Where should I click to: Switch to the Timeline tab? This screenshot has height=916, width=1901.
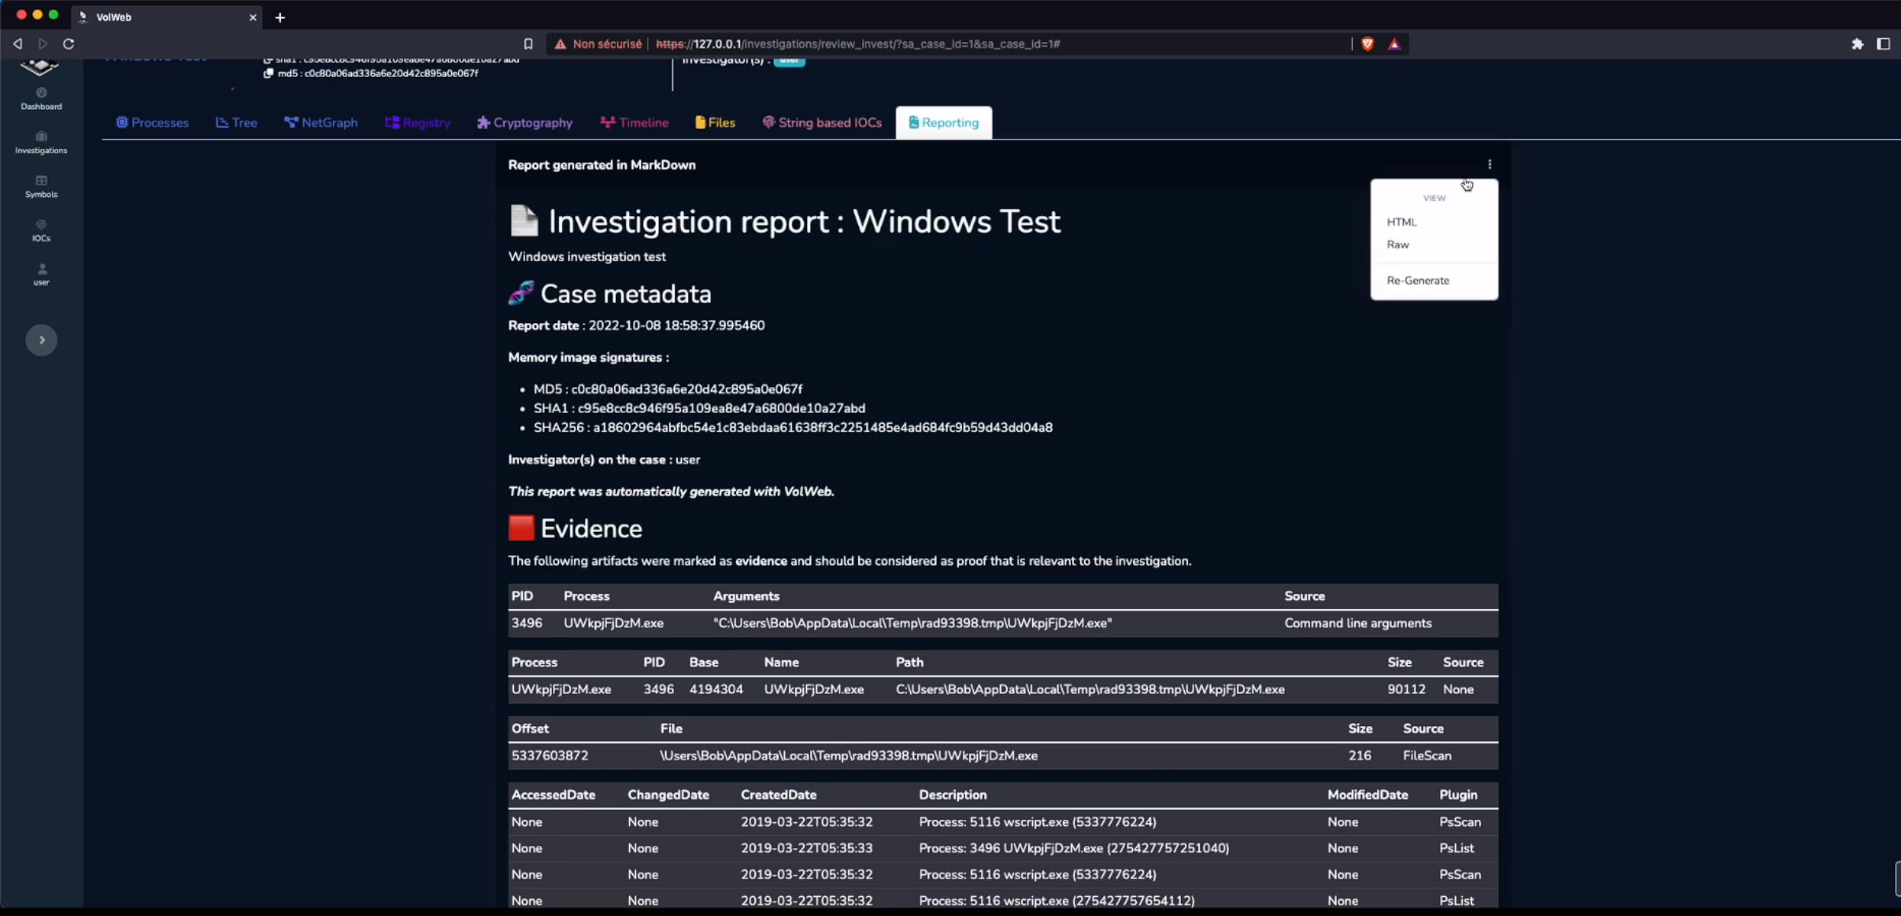click(x=634, y=123)
